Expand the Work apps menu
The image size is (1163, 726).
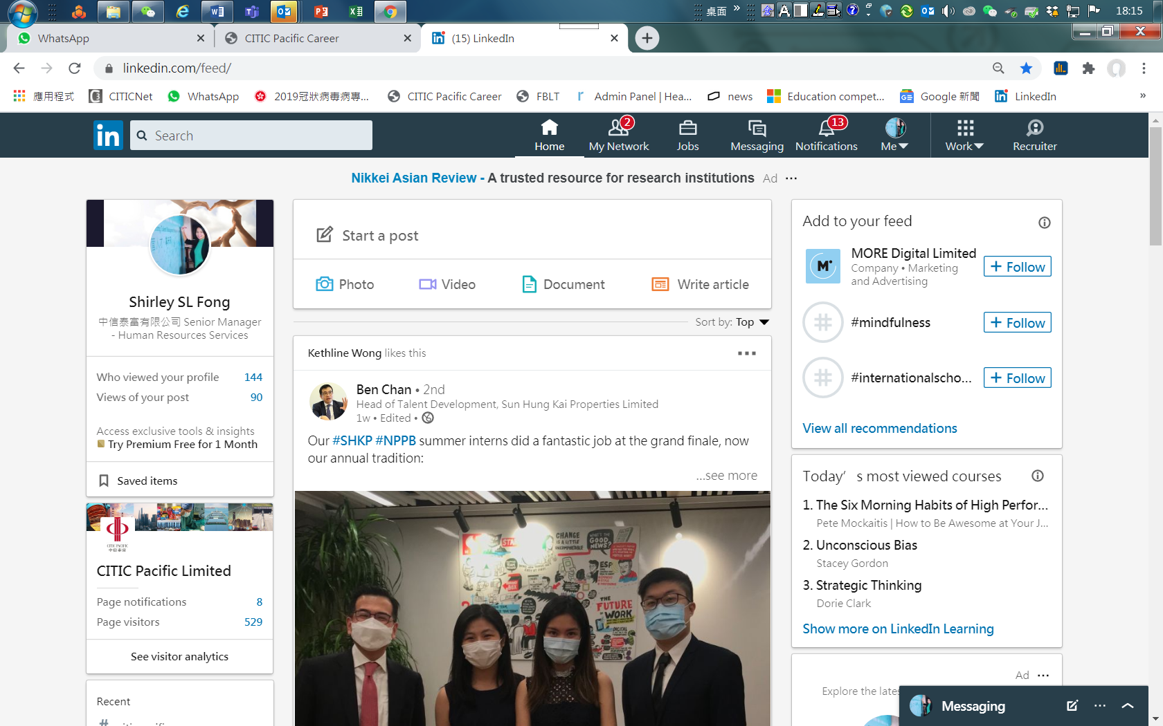coord(964,135)
